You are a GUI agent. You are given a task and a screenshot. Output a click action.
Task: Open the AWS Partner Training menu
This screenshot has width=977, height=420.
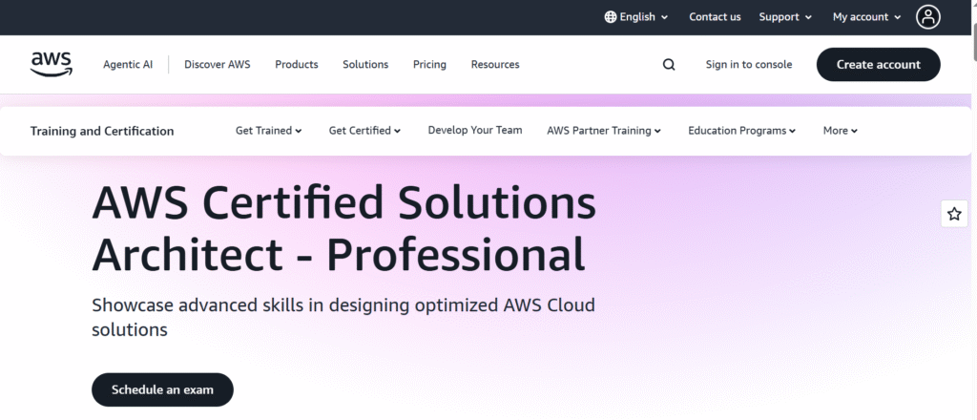coord(604,130)
